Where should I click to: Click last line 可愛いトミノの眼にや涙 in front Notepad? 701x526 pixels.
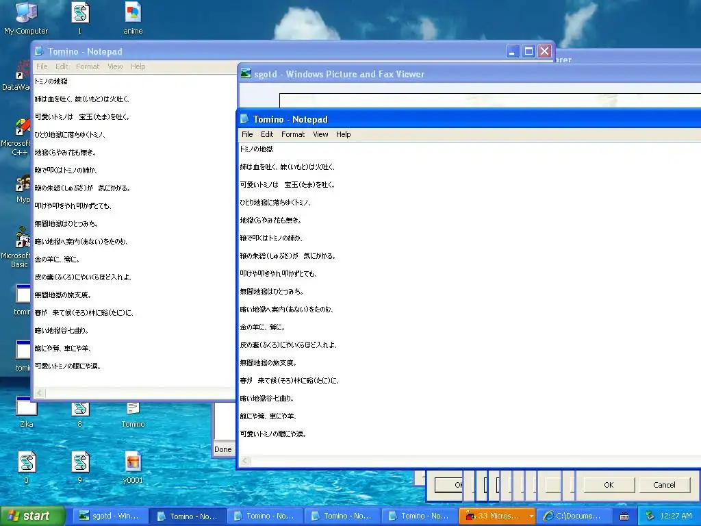(x=272, y=434)
